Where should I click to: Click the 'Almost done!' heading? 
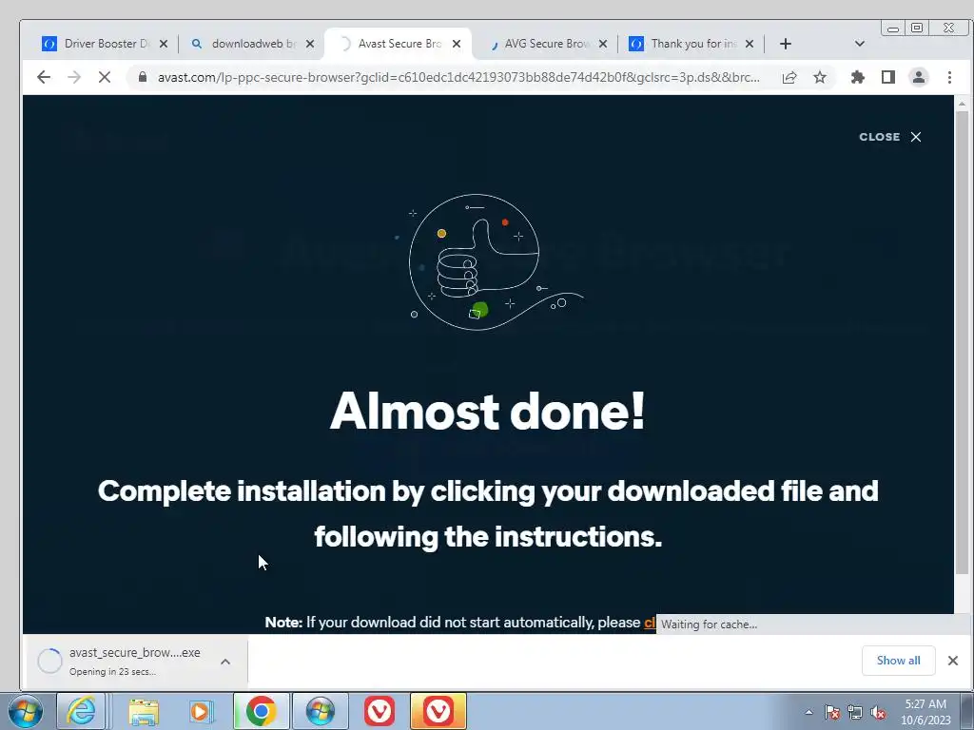click(488, 411)
